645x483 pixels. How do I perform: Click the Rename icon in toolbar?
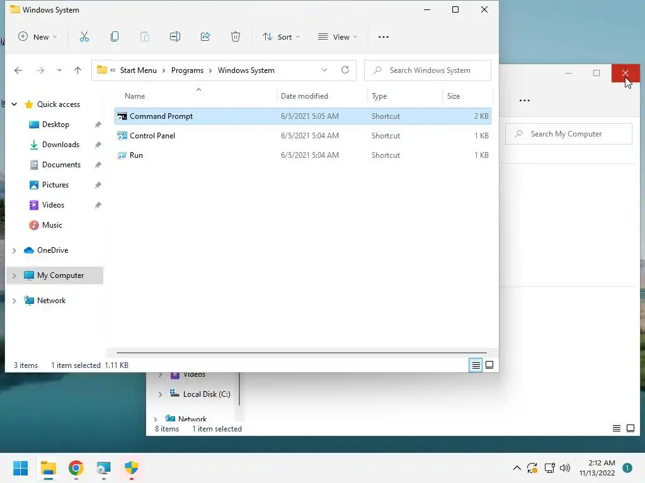coord(175,37)
